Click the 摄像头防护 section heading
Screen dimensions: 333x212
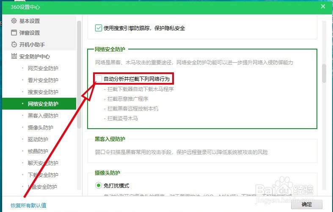[x=107, y=173]
